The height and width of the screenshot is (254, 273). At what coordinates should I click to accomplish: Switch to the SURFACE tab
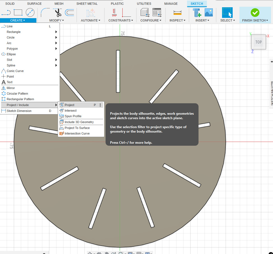coord(34,4)
